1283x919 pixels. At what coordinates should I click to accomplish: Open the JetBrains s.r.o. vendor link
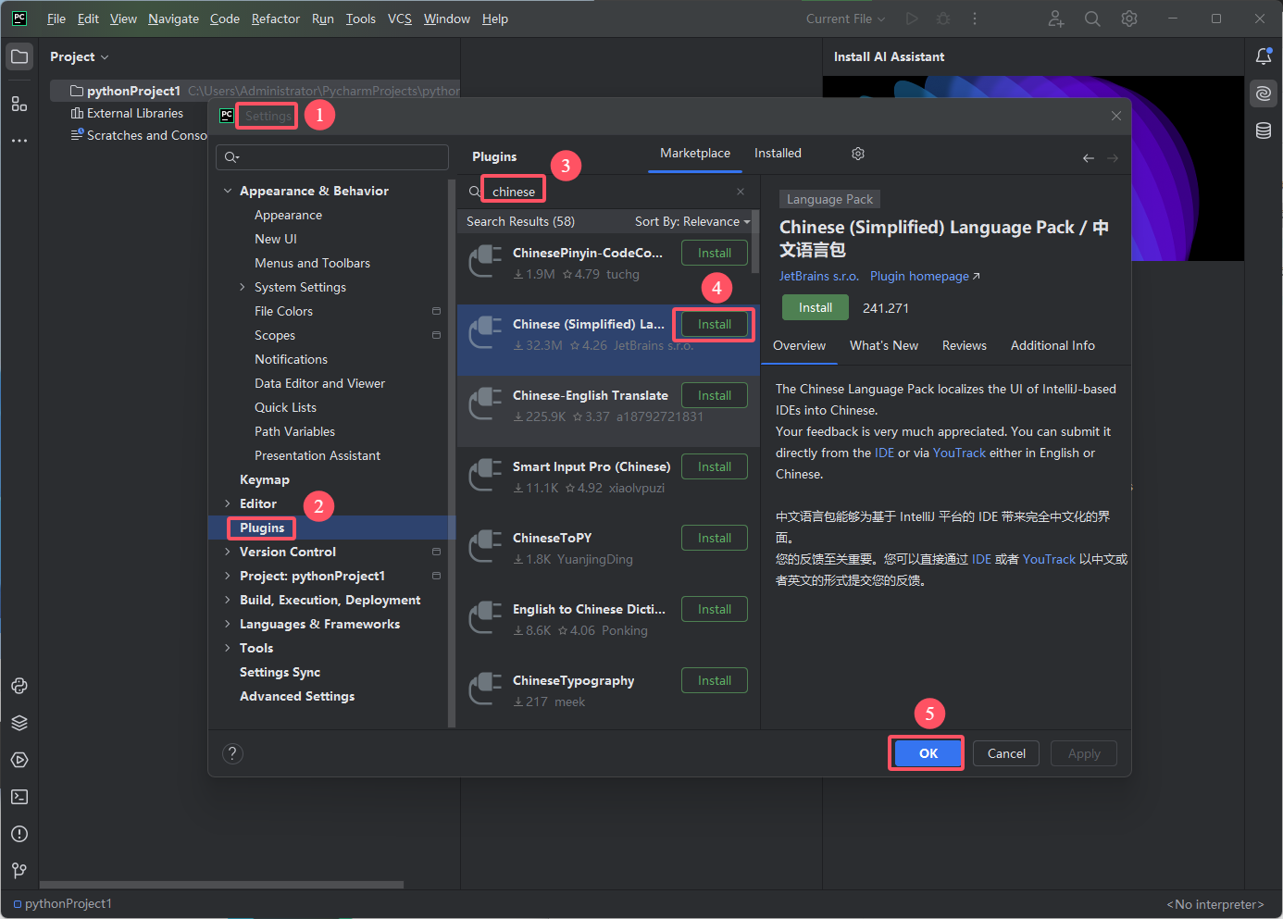click(x=819, y=276)
